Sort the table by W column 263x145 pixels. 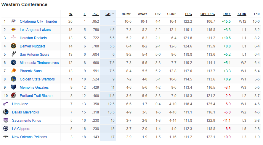pyautogui.click(x=71, y=14)
